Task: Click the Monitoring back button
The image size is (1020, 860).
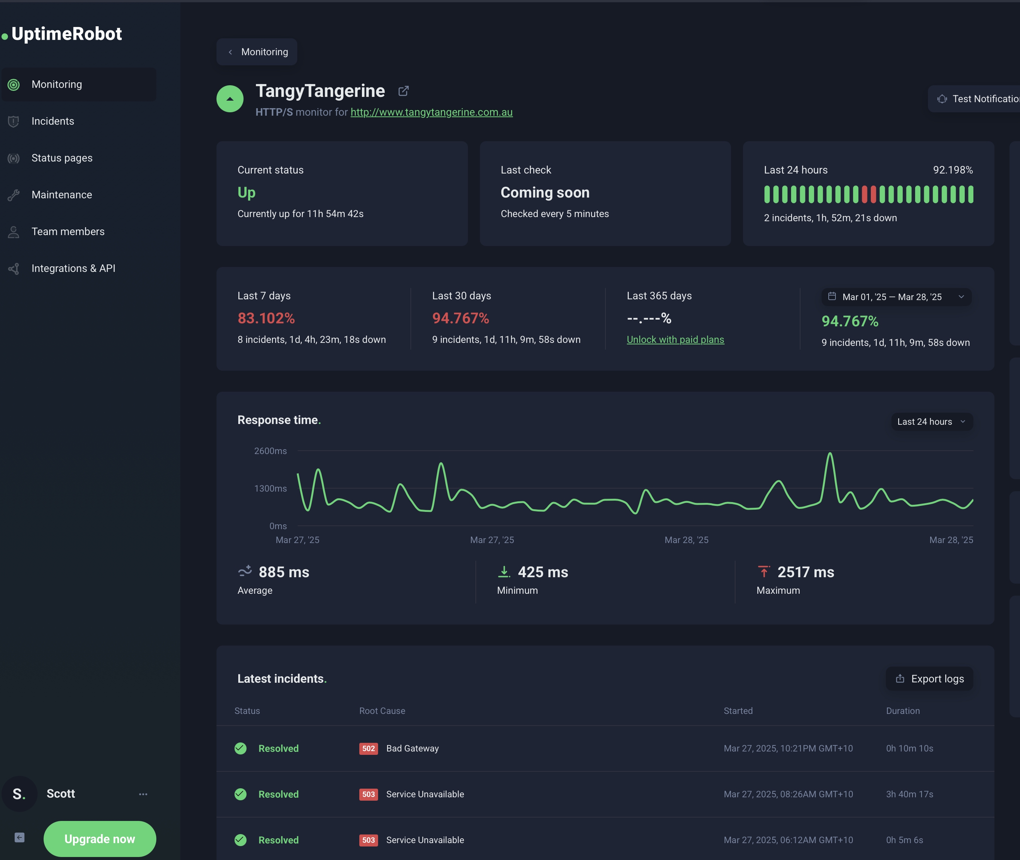Action: point(257,52)
